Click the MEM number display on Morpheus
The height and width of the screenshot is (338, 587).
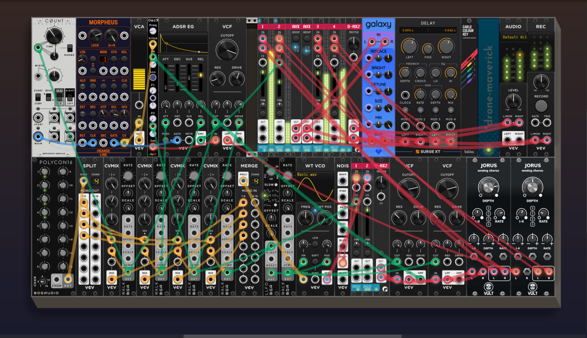coord(104,59)
